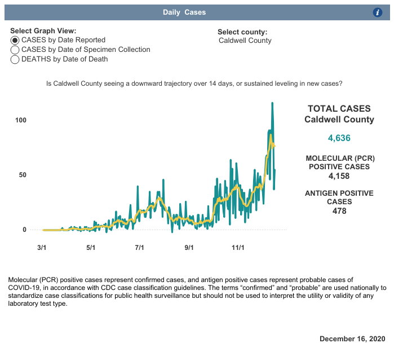Click the yellow moving average line peak
The height and width of the screenshot is (352, 394).
(x=271, y=135)
